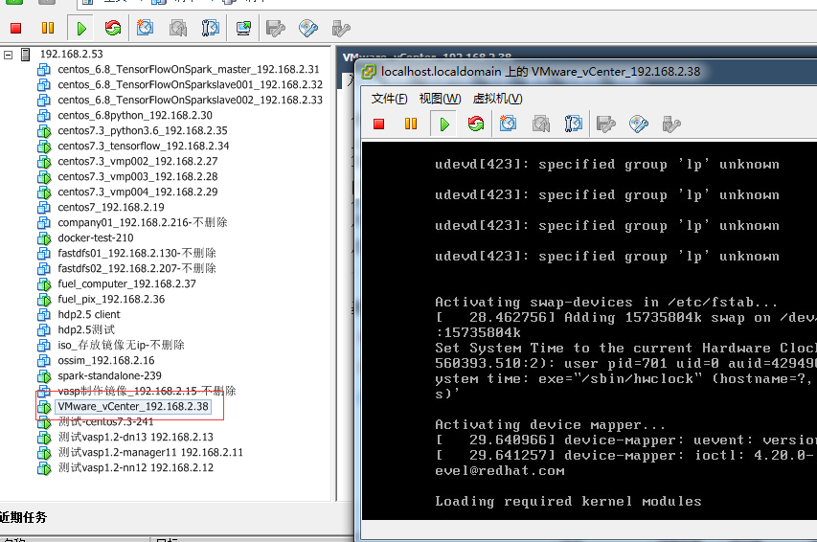Power on VM in console window toolbar
Viewport: 817px width, 542px height.
click(443, 124)
